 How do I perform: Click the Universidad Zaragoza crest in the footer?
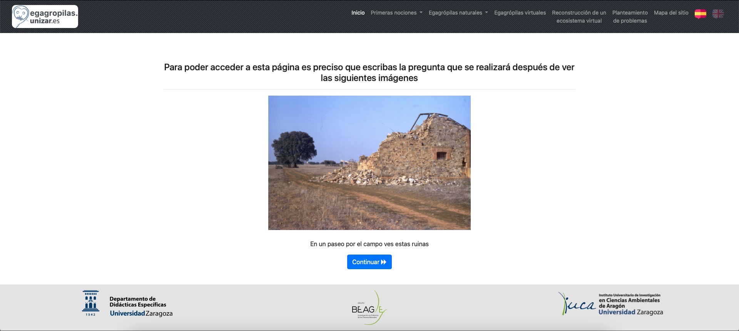click(90, 303)
